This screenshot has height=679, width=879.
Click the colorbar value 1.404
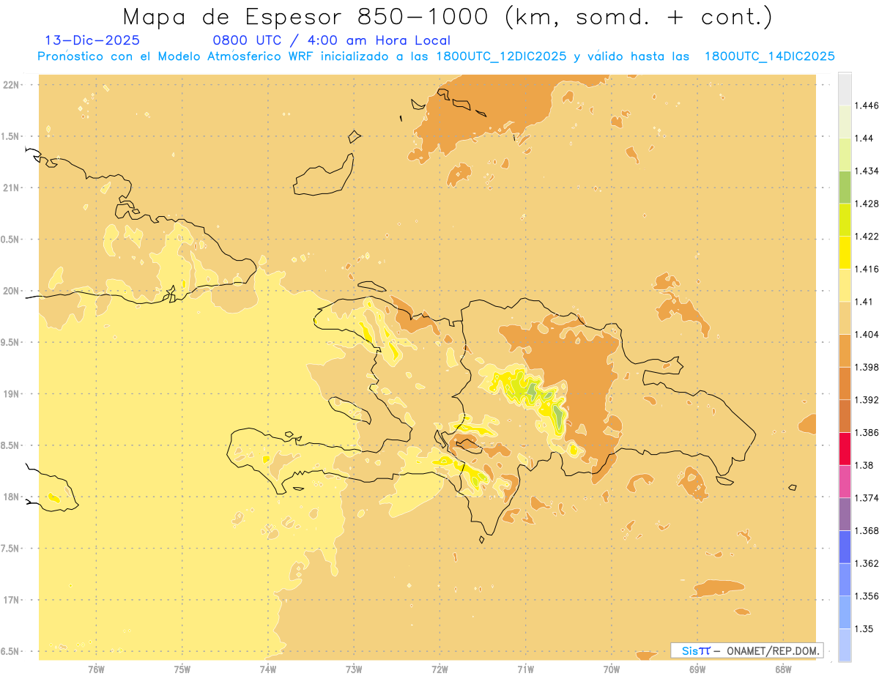867,334
